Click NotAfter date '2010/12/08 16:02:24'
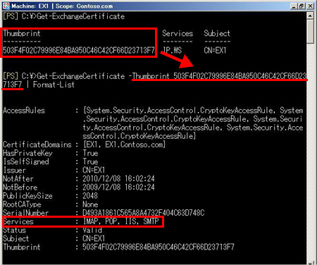The width and height of the screenshot is (317, 265). click(118, 178)
